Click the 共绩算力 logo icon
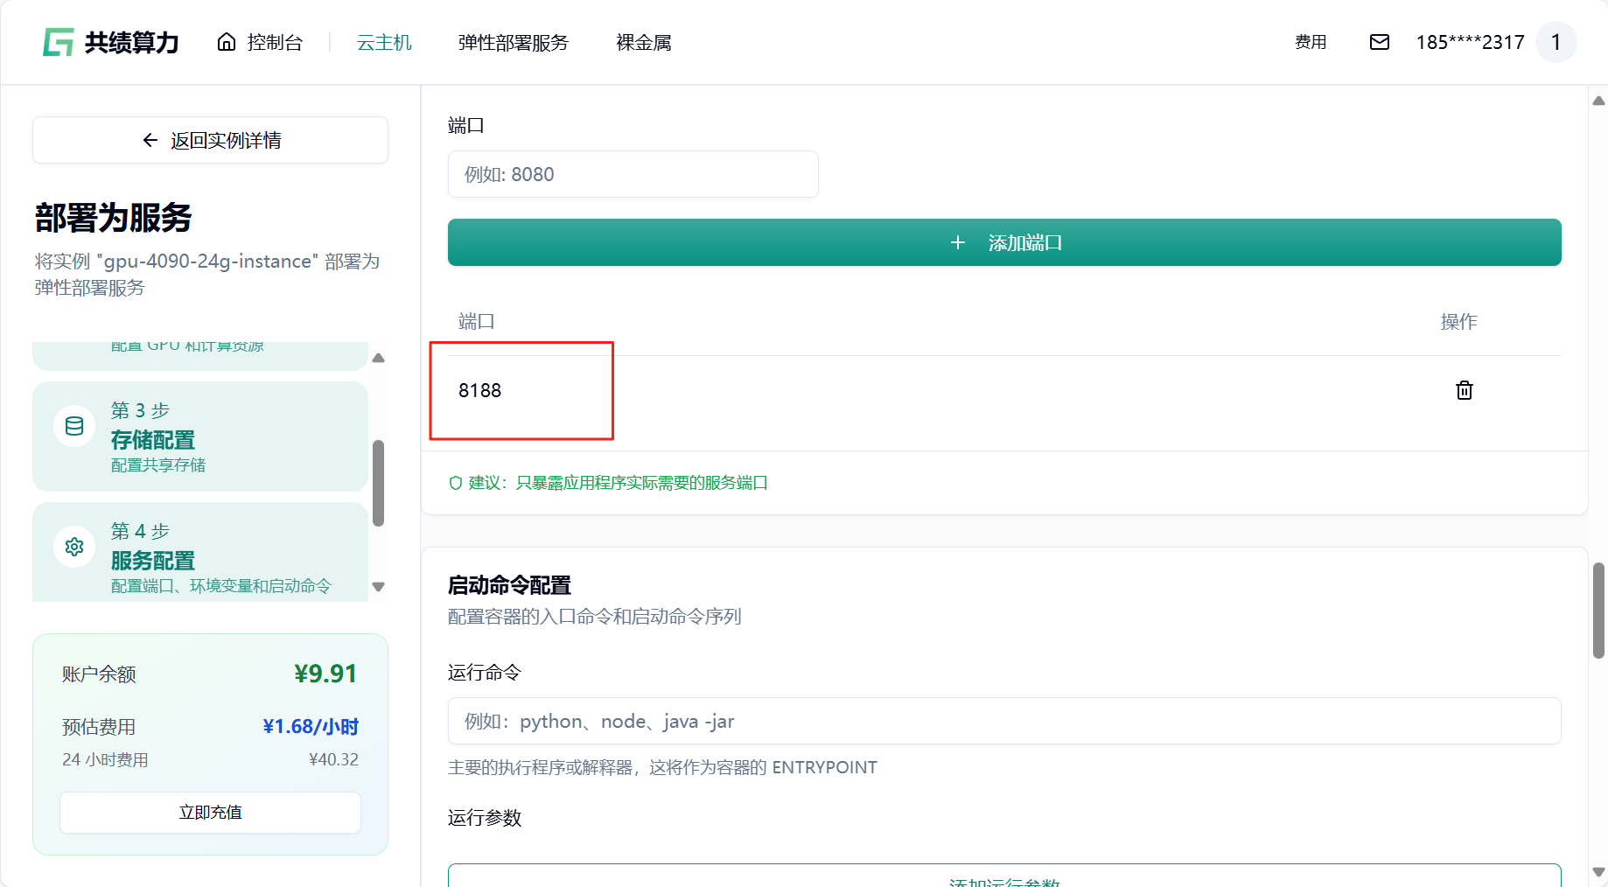 pos(58,42)
